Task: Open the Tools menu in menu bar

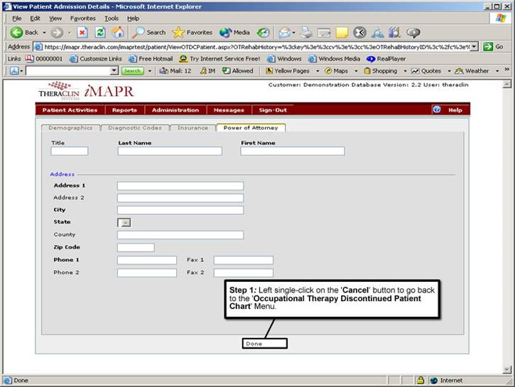Action: (x=112, y=18)
